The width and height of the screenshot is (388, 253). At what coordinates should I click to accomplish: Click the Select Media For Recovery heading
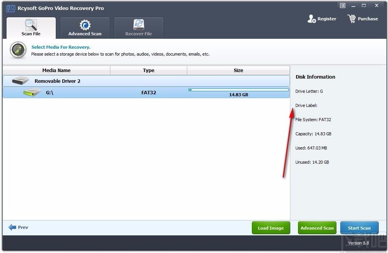pos(61,47)
